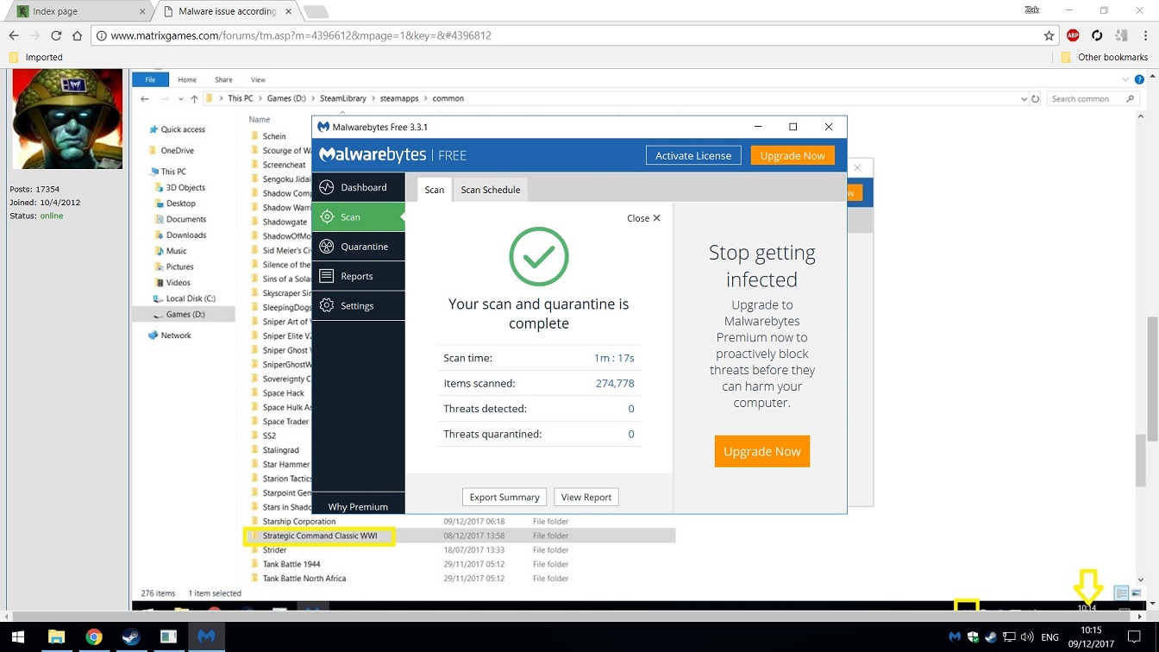Click the Search common box
Screen dimensions: 1159x652
(x=1093, y=98)
